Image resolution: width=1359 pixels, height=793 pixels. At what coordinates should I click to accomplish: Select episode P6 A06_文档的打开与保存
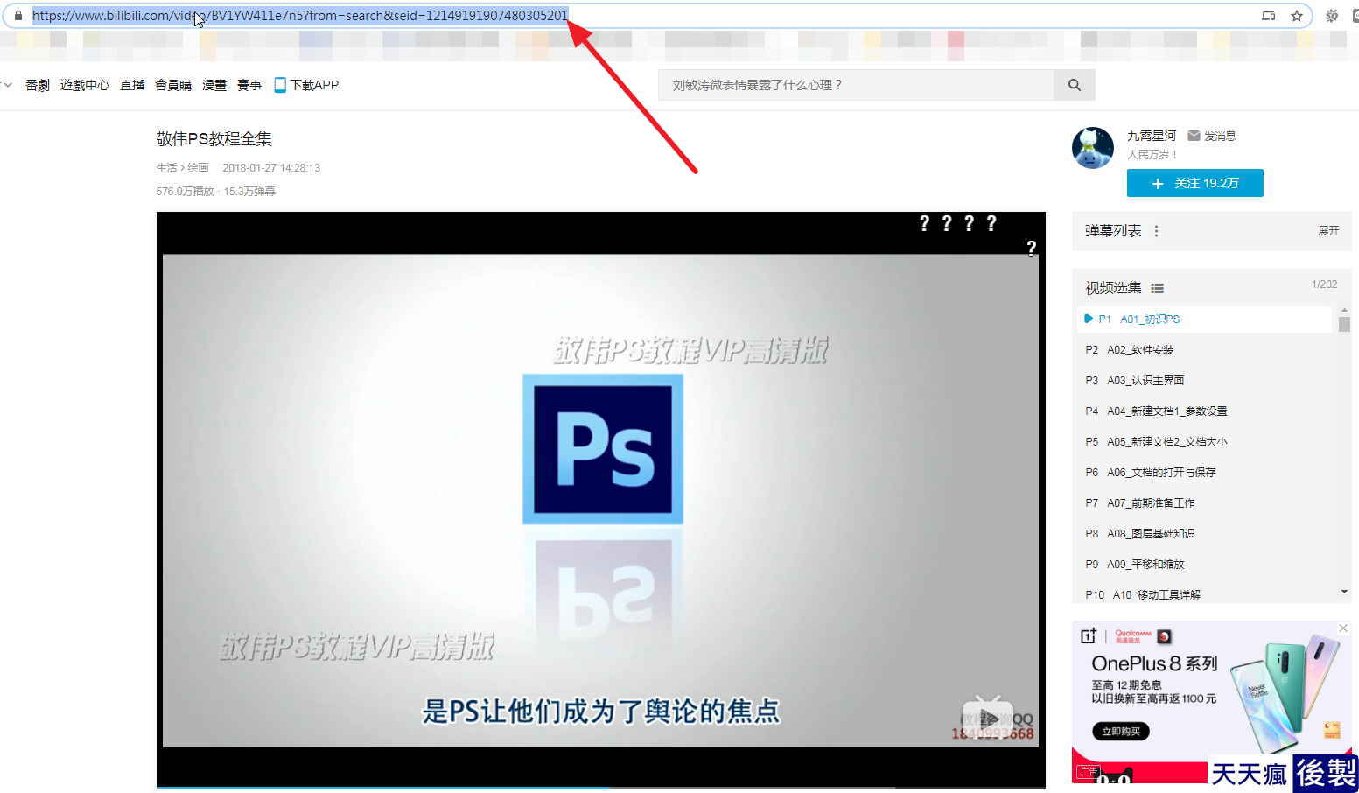coord(1206,472)
